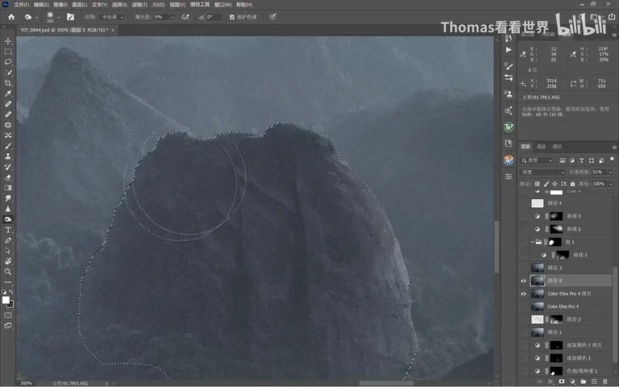
Task: Hide the Color Efex Pro 4 拷贝 layer
Action: [x=523, y=293]
